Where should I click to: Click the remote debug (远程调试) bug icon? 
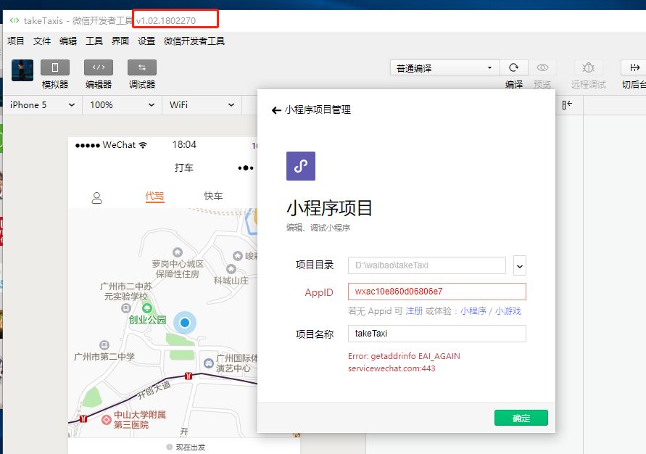pyautogui.click(x=588, y=67)
